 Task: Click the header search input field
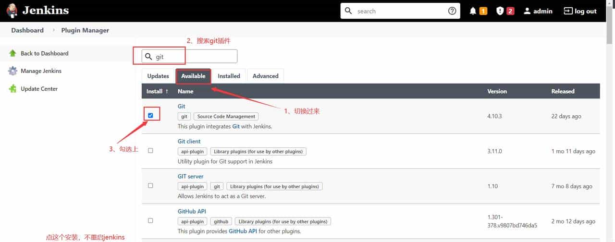tap(400, 11)
